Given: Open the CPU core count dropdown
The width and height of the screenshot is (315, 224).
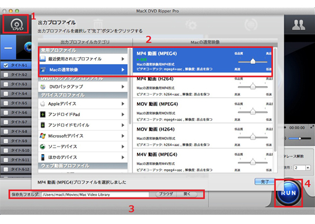Looking at the screenshot, I should [307, 167].
